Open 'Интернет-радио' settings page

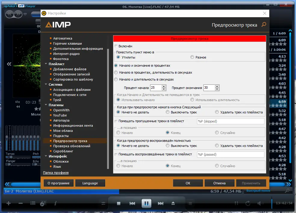click(x=66, y=54)
